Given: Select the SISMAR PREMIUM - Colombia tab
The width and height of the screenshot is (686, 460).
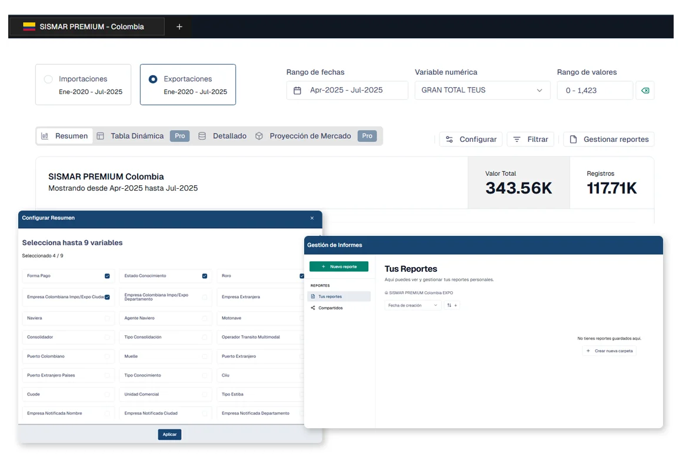Looking at the screenshot, I should point(87,26).
